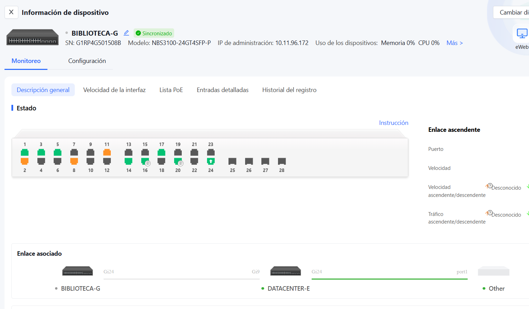
Task: Select switch port 9
Action: [x=90, y=152]
